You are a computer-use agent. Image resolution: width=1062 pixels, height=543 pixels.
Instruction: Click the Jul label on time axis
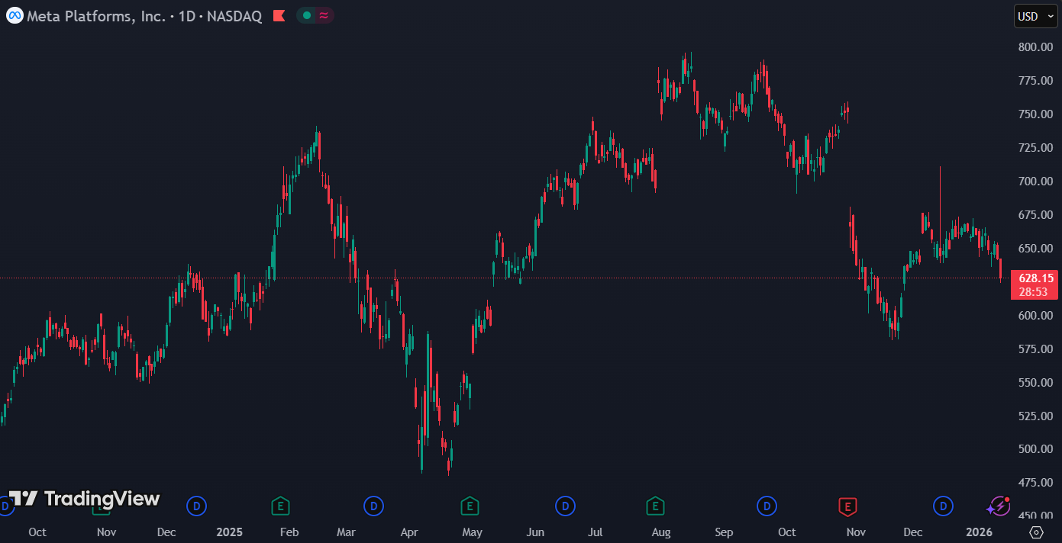596,532
